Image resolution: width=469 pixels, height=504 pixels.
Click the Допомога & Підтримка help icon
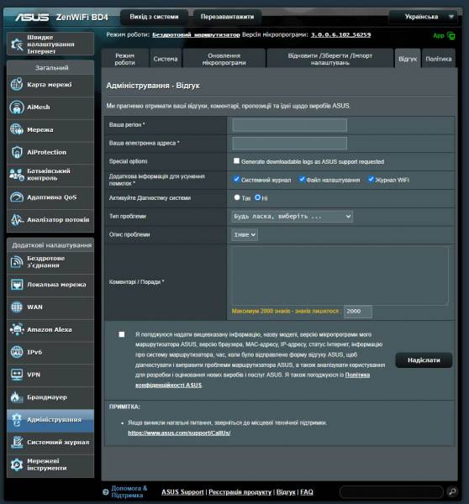106,491
